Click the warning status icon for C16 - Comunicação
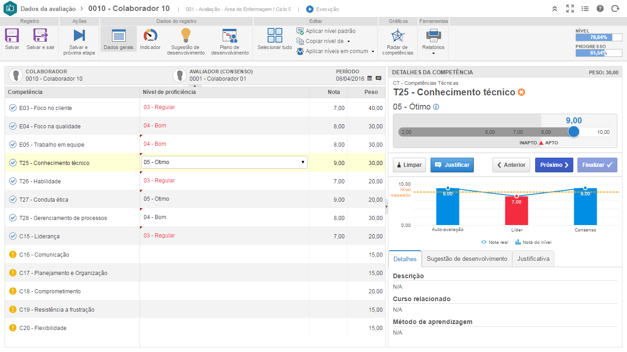The width and height of the screenshot is (627, 352). click(13, 254)
